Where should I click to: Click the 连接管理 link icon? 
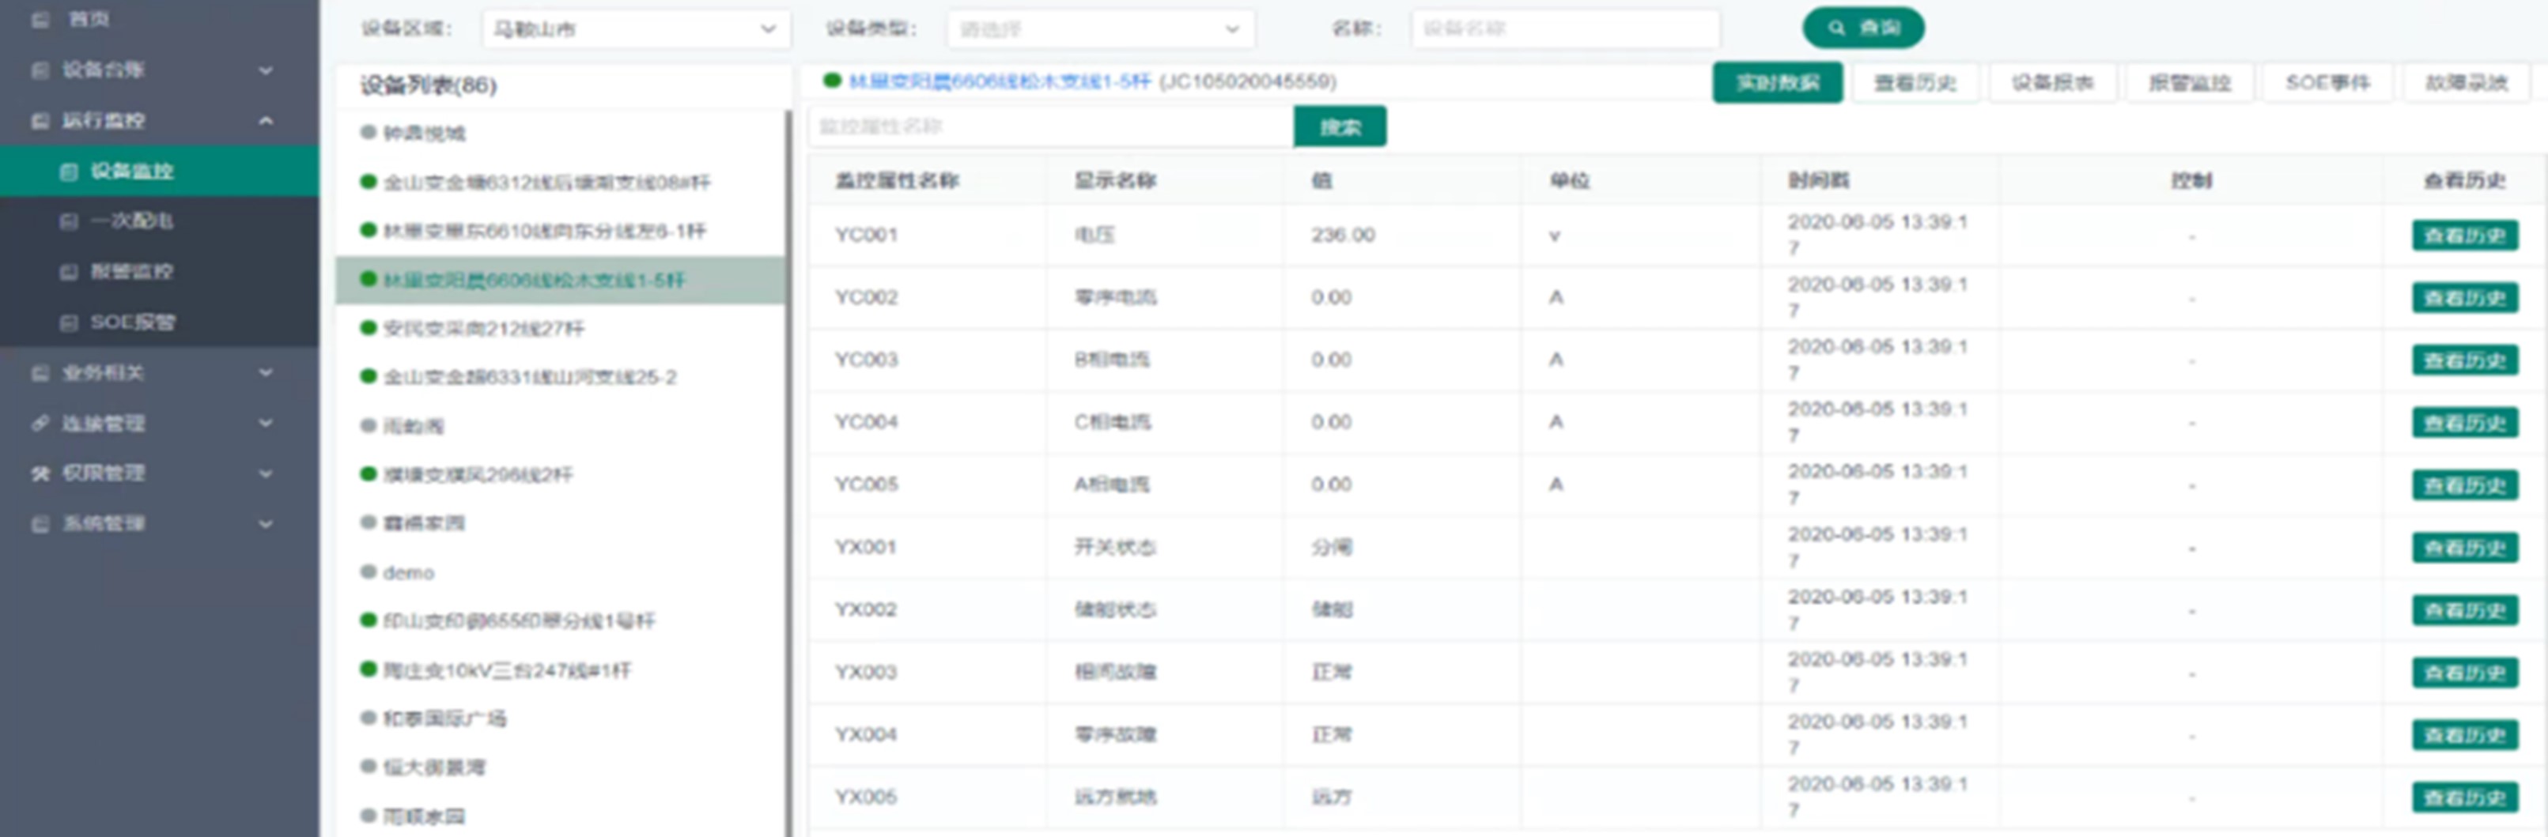click(40, 423)
